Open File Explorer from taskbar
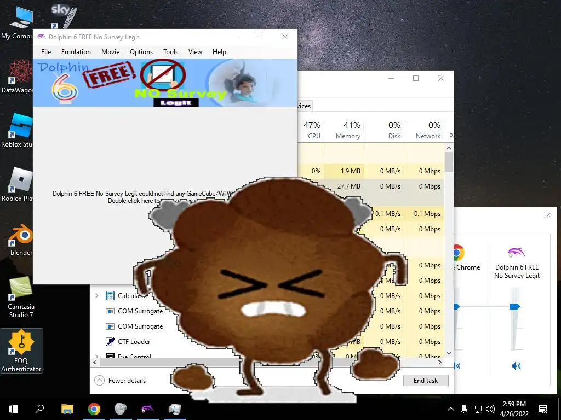The image size is (561, 420). coord(67,409)
